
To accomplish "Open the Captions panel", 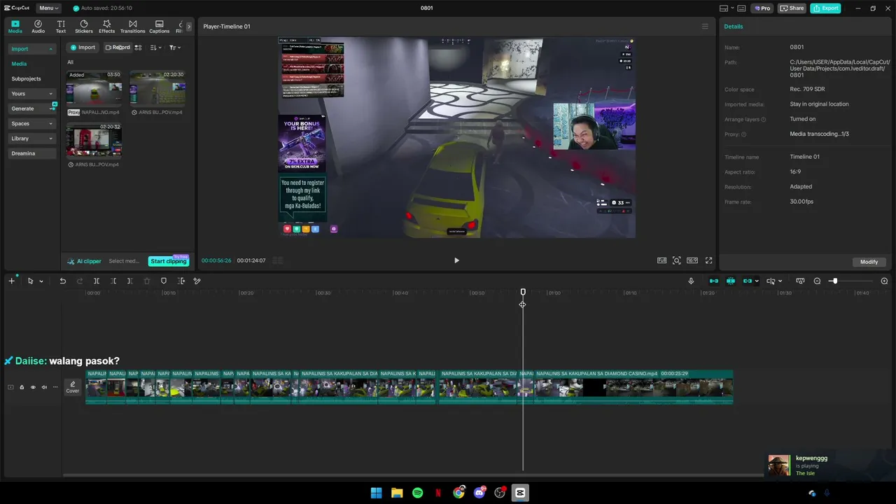I will [x=159, y=27].
